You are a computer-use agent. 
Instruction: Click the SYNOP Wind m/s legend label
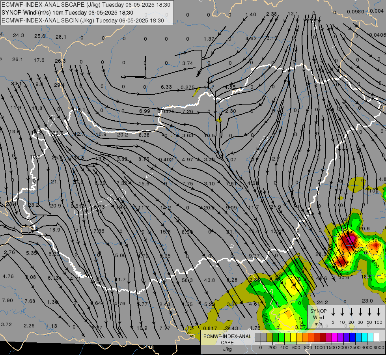pos(318,317)
